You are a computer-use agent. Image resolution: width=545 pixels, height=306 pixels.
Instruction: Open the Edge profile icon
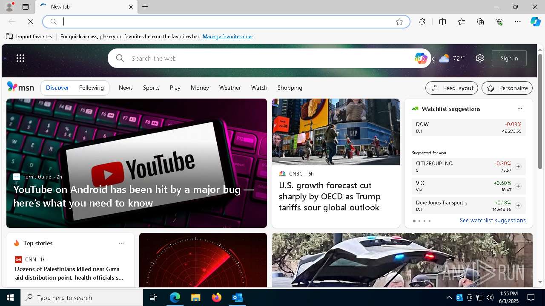pos(9,7)
